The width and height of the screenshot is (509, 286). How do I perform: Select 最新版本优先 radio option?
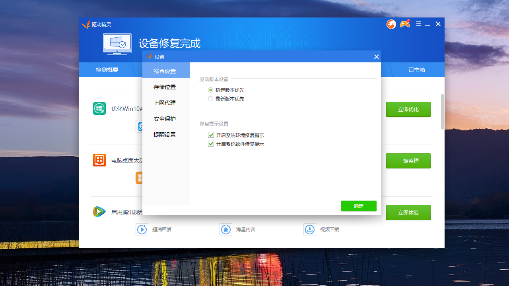click(x=210, y=99)
